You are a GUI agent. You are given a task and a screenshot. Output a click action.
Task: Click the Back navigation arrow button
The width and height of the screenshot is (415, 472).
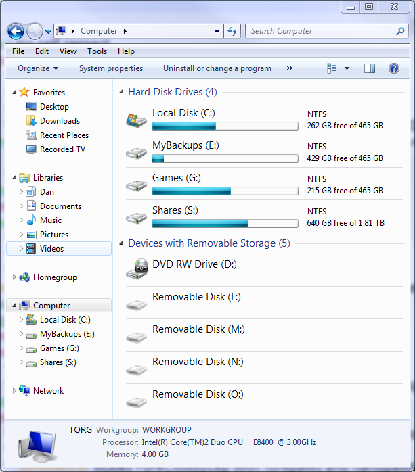pyautogui.click(x=16, y=31)
